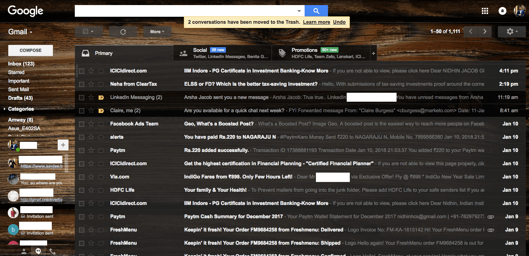This screenshot has width=529, height=256.
Task: Open the Certified Financial Planner email
Action: (x=300, y=164)
